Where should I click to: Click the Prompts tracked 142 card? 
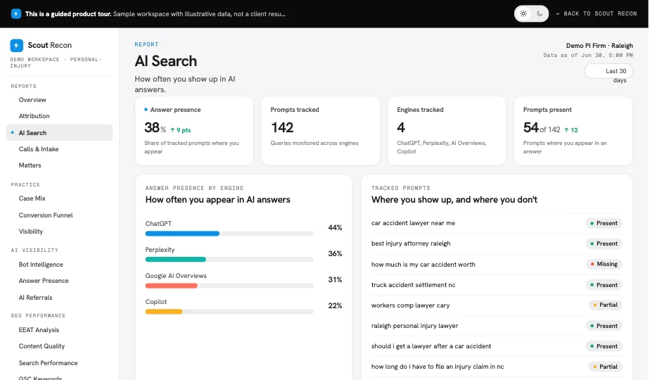[x=321, y=131]
